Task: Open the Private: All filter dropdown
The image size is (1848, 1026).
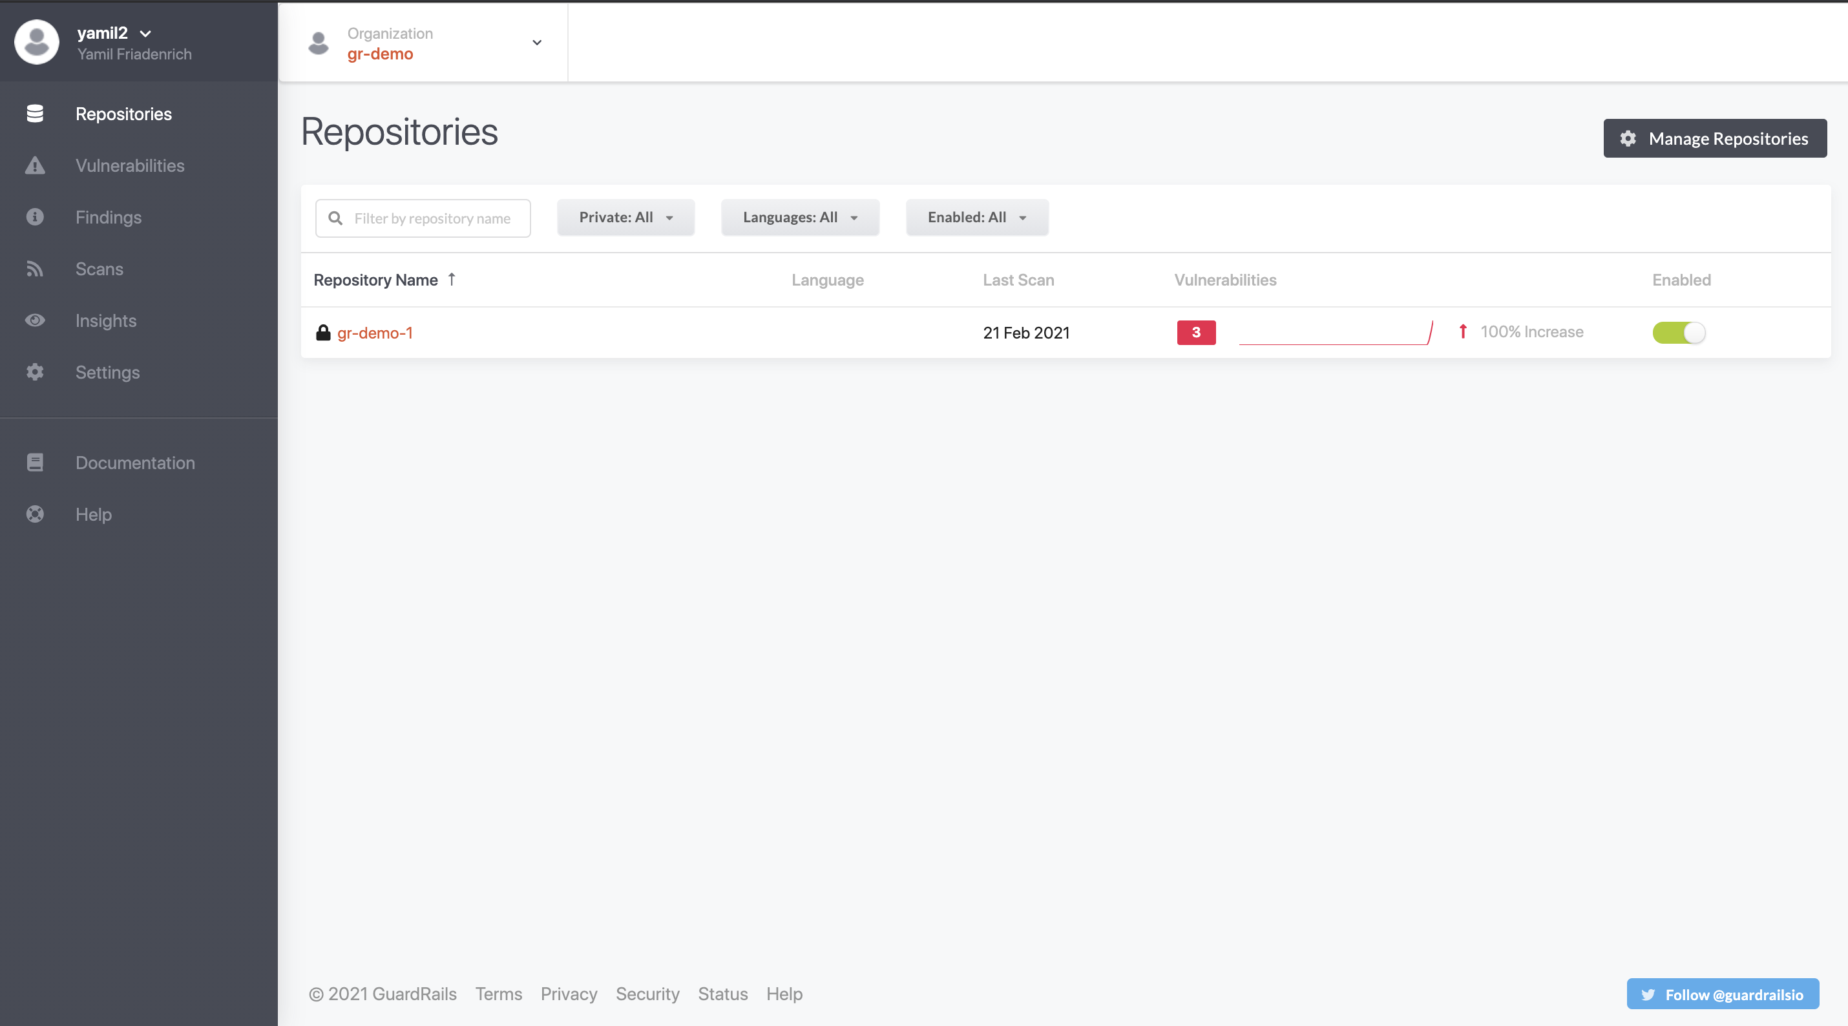Action: coord(625,217)
